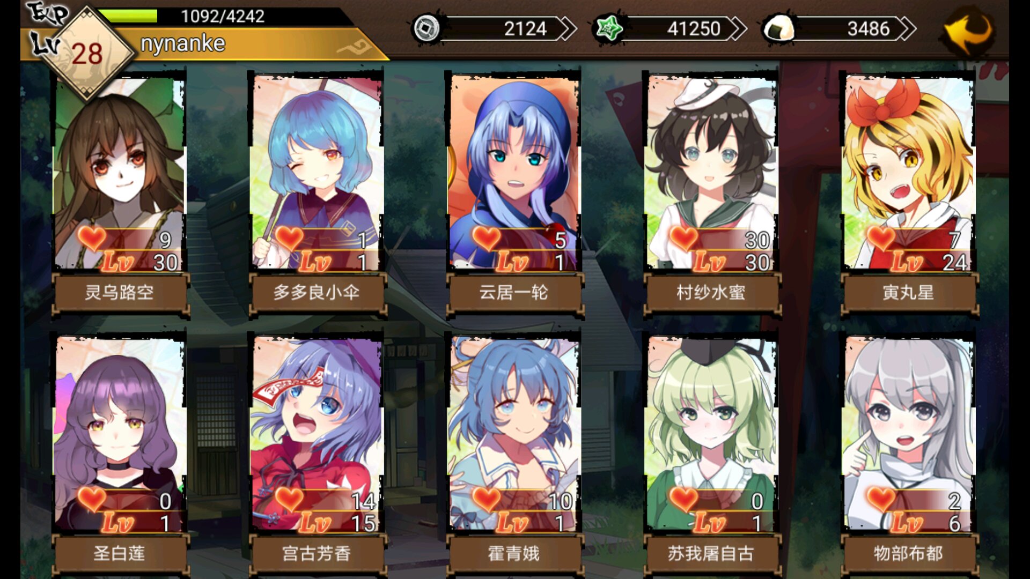1030x579 pixels.
Task: Expand the 3486 rice ball balance arrow
Action: click(907, 28)
